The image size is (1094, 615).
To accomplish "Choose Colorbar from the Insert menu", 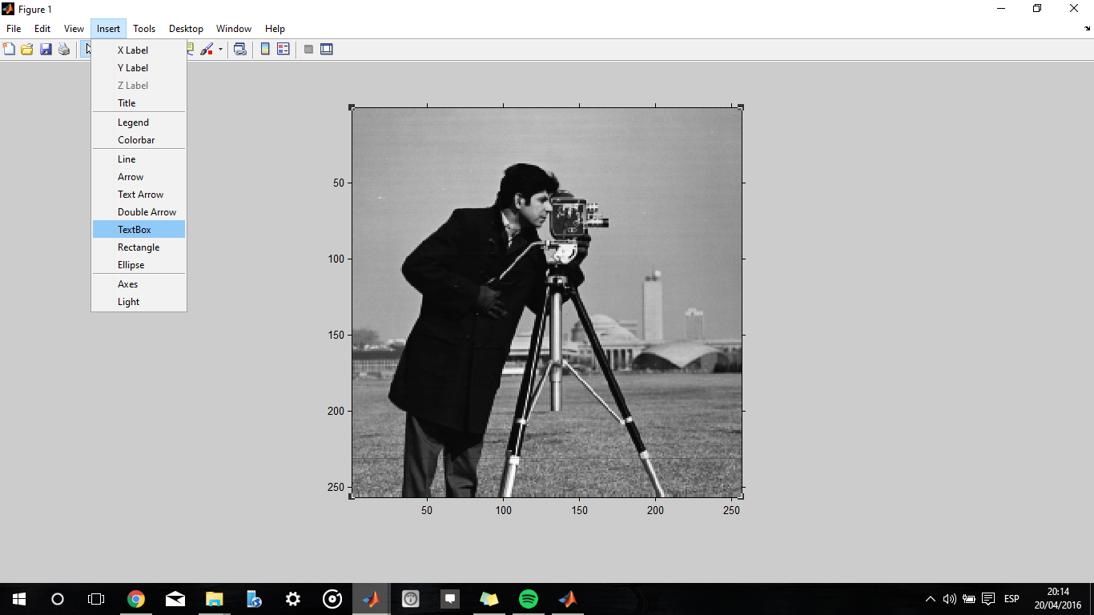I will click(x=139, y=140).
